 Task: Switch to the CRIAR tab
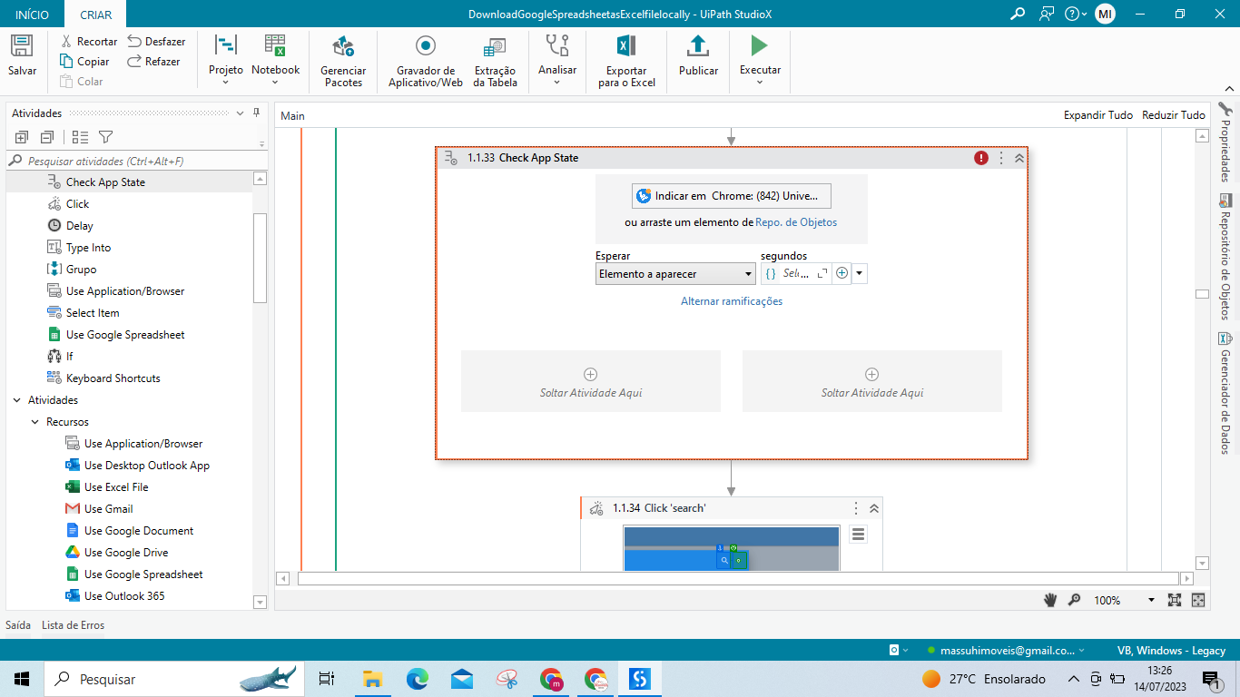96,15
